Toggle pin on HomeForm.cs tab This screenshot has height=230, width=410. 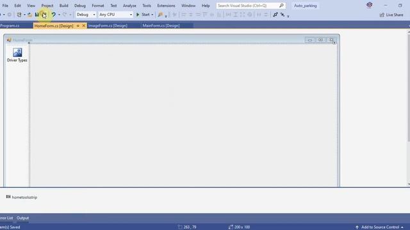tap(78, 26)
